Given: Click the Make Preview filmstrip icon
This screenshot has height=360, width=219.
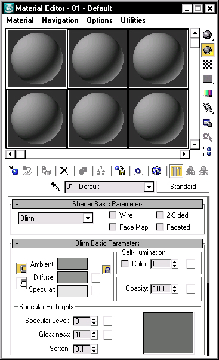Looking at the screenshot, I should 208,108.
